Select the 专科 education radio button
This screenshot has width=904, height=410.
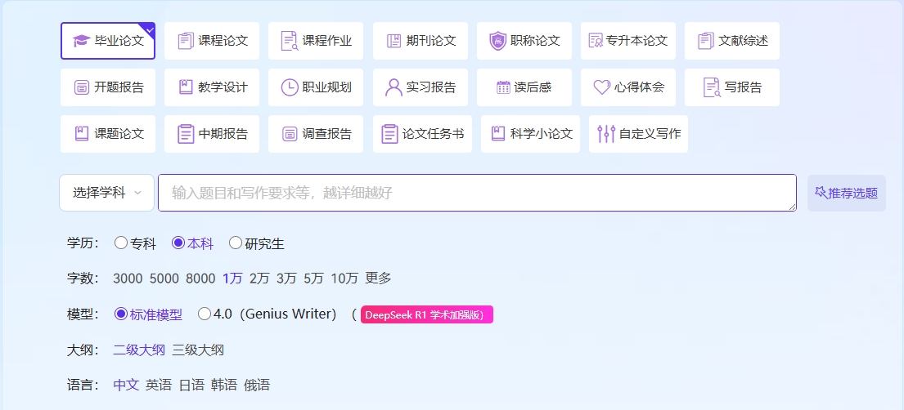121,243
